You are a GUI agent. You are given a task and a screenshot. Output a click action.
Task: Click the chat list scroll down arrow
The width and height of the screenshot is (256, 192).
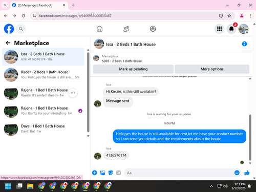click(88, 136)
